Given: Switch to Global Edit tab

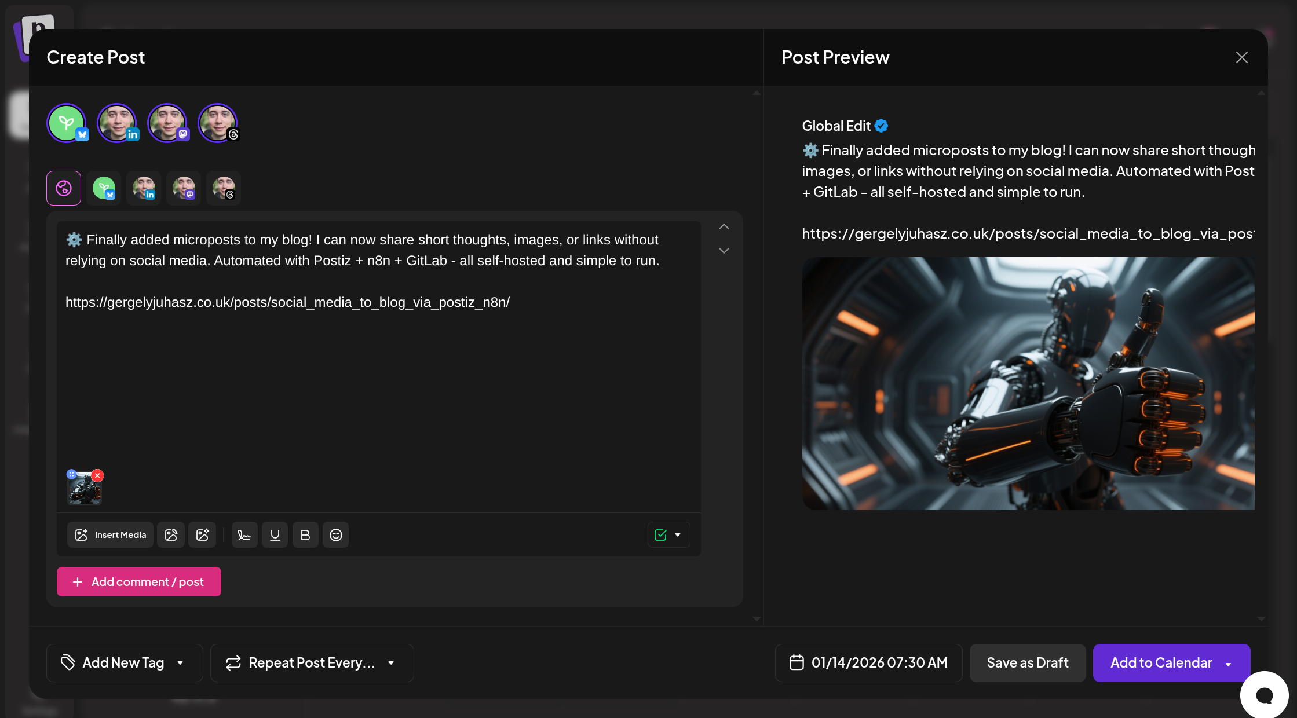Looking at the screenshot, I should point(64,188).
